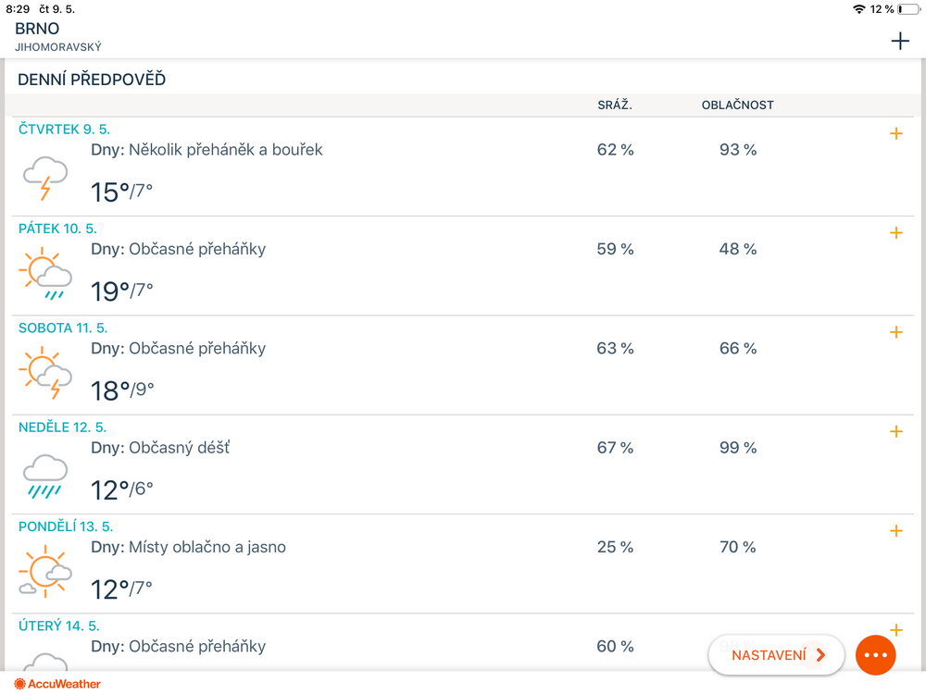The width and height of the screenshot is (926, 694).
Task: Tap the thunderstorm icon for Čtvrtek 9. 5.
Action: (45, 178)
